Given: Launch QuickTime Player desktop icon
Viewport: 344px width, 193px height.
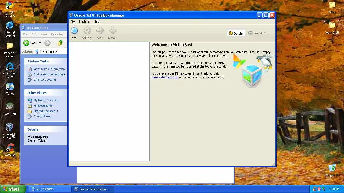Looking at the screenshot, I should pos(10,70).
